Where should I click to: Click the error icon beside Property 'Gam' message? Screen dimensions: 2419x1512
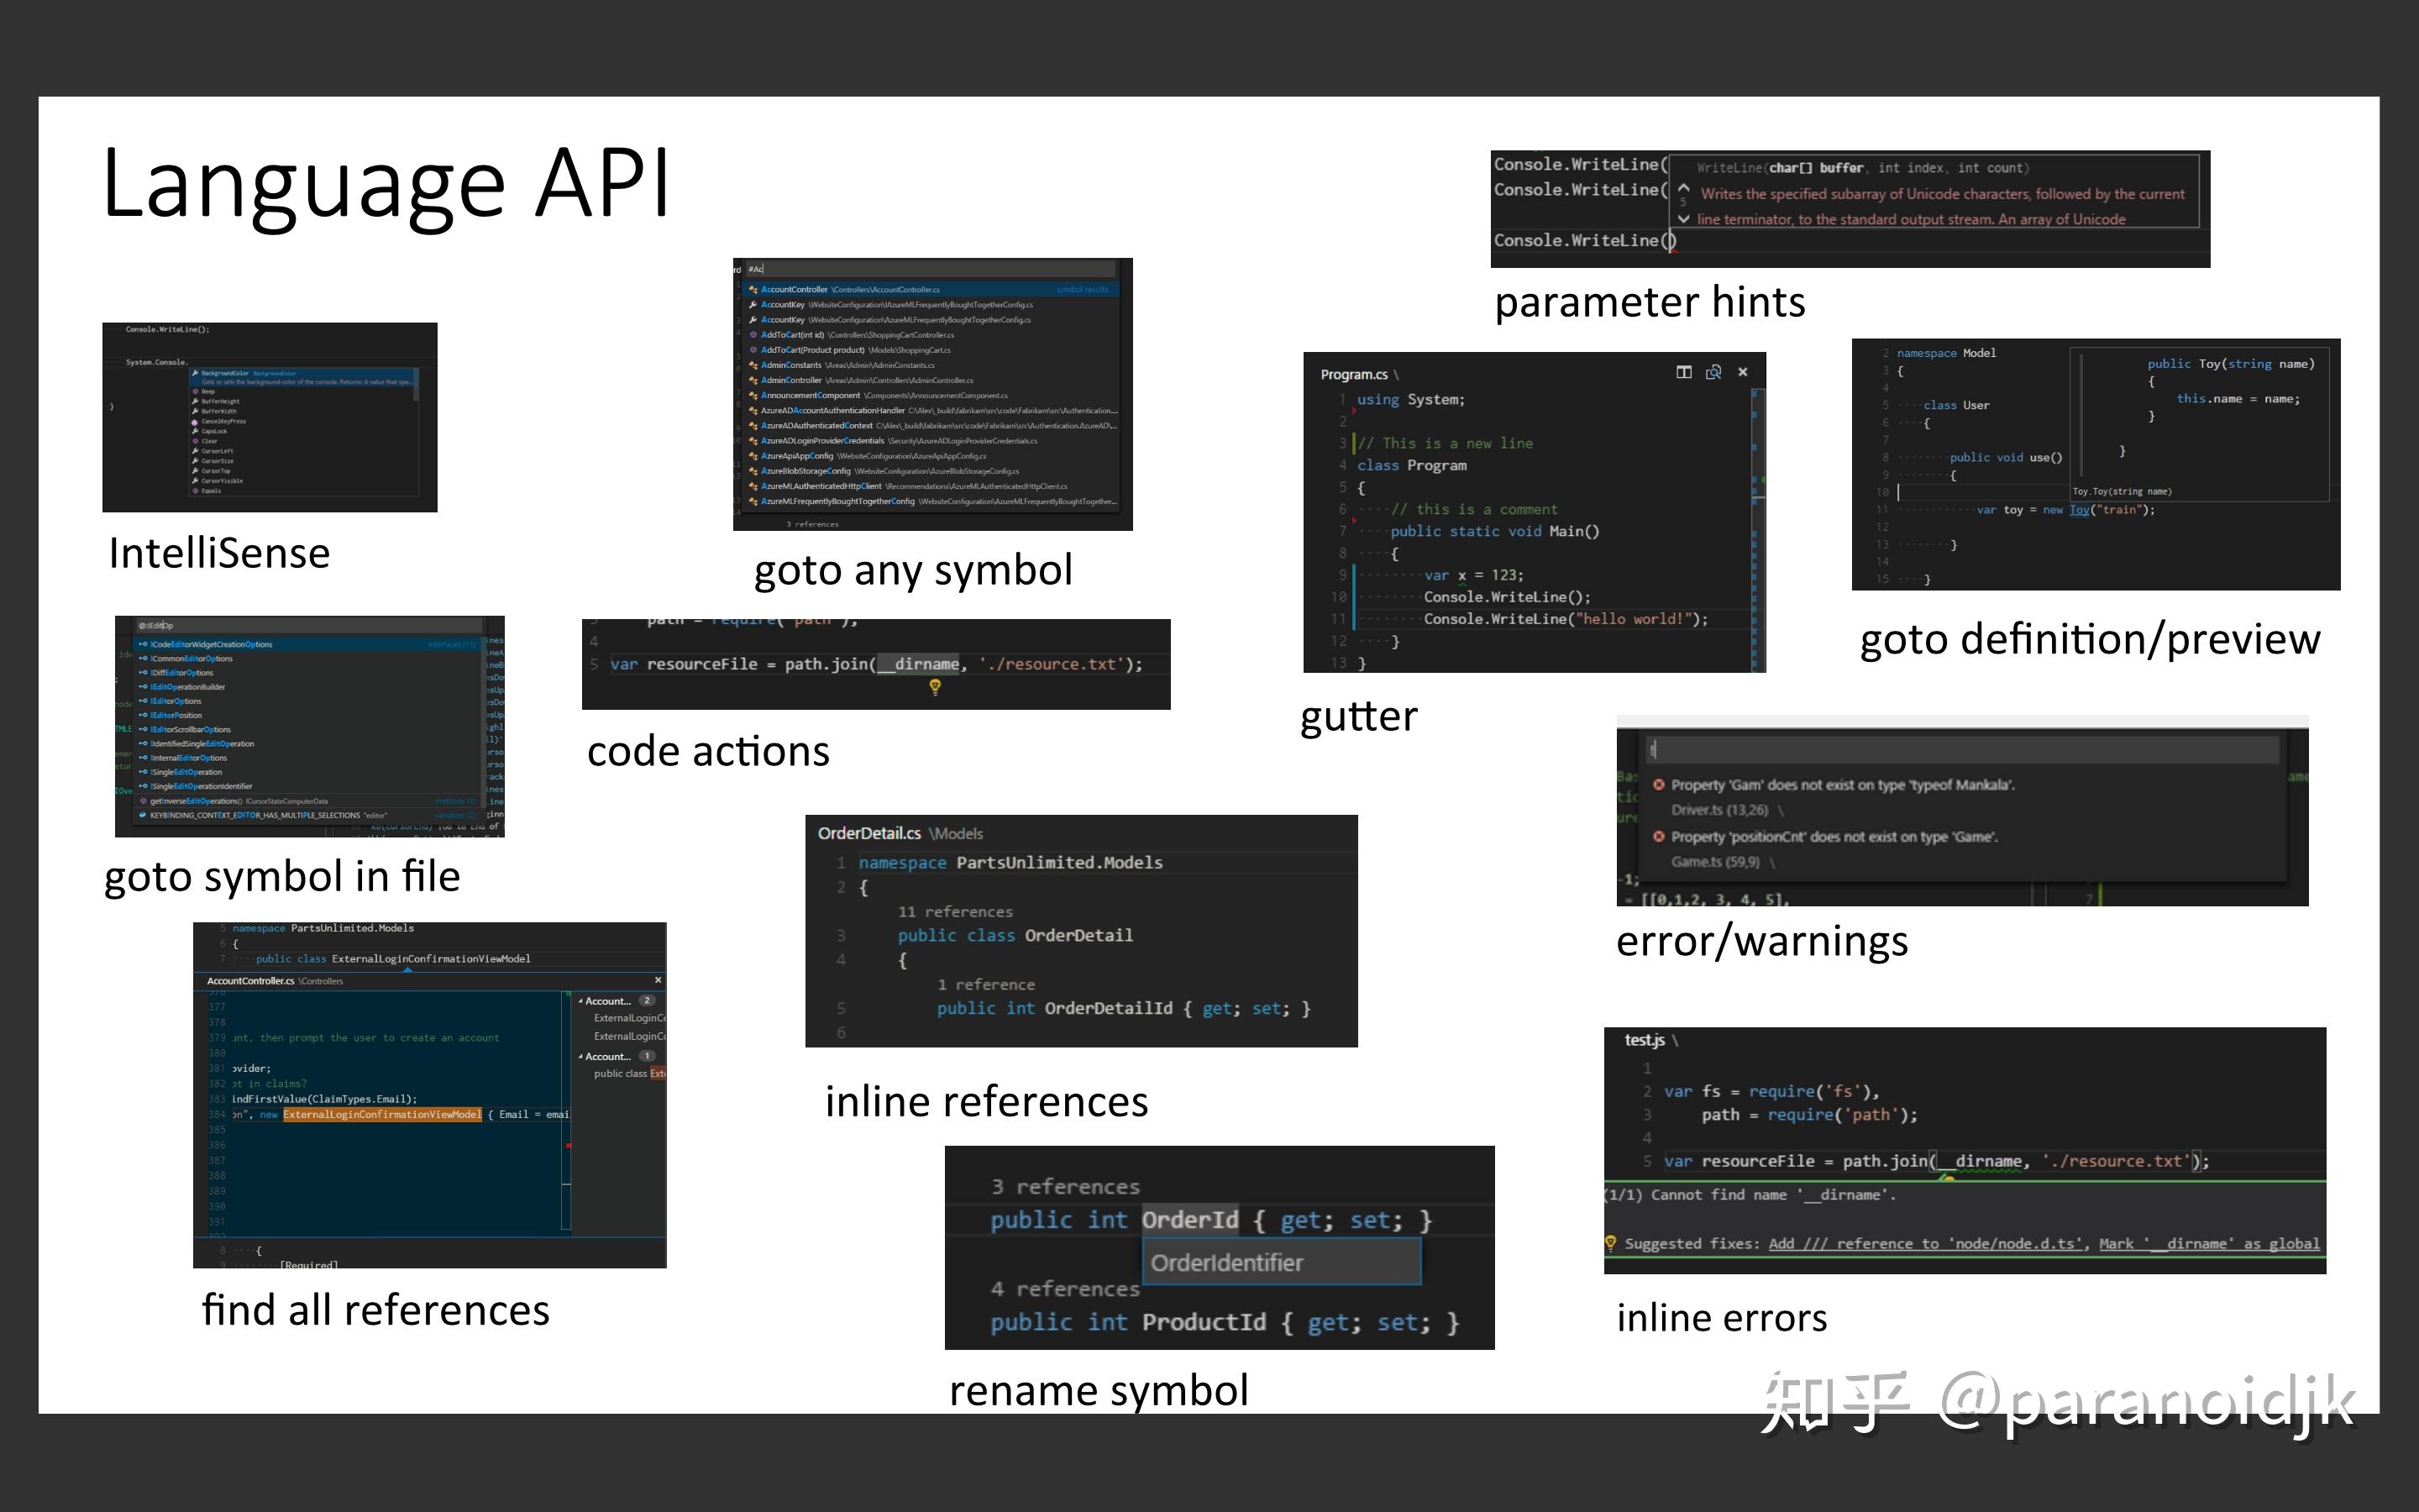tap(1658, 785)
